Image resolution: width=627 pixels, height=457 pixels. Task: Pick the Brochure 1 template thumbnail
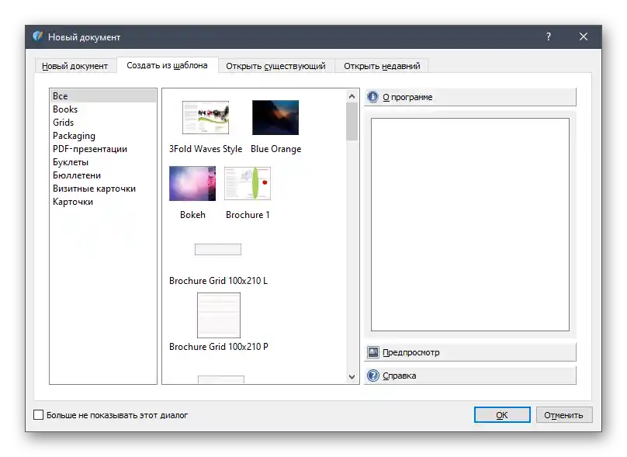click(248, 183)
